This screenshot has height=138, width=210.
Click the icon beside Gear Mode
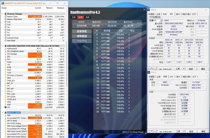(6, 40)
